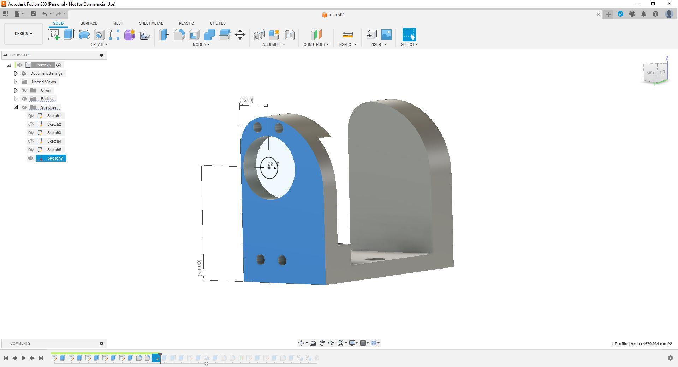
Task: Click the Measure ruler icon
Action: [347, 35]
